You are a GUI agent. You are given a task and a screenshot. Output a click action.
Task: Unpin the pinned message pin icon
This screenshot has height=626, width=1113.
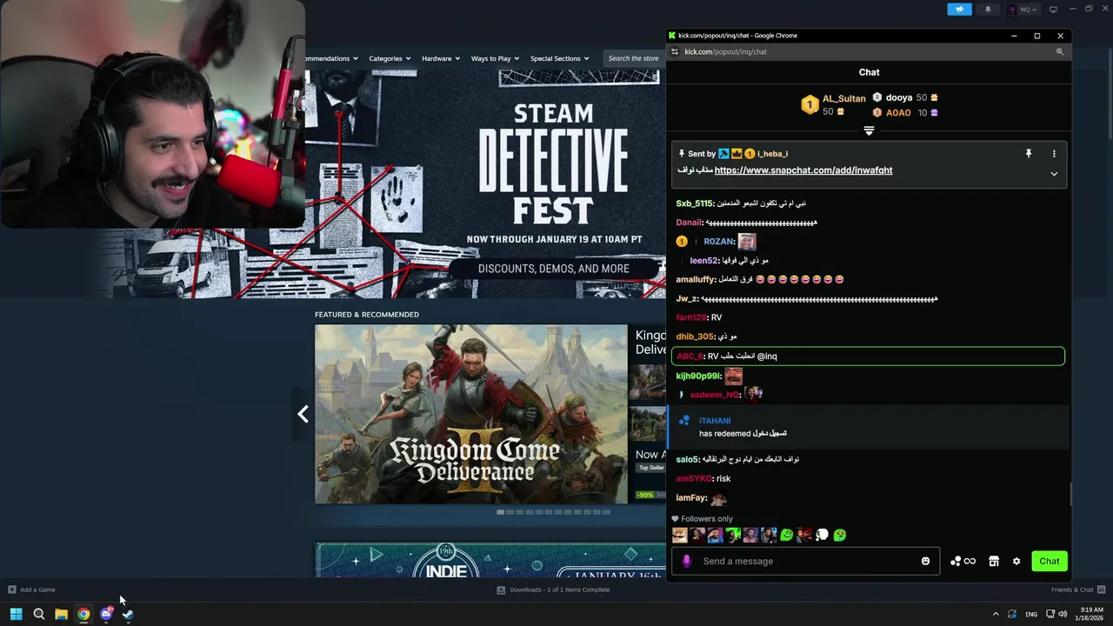[x=1028, y=154]
